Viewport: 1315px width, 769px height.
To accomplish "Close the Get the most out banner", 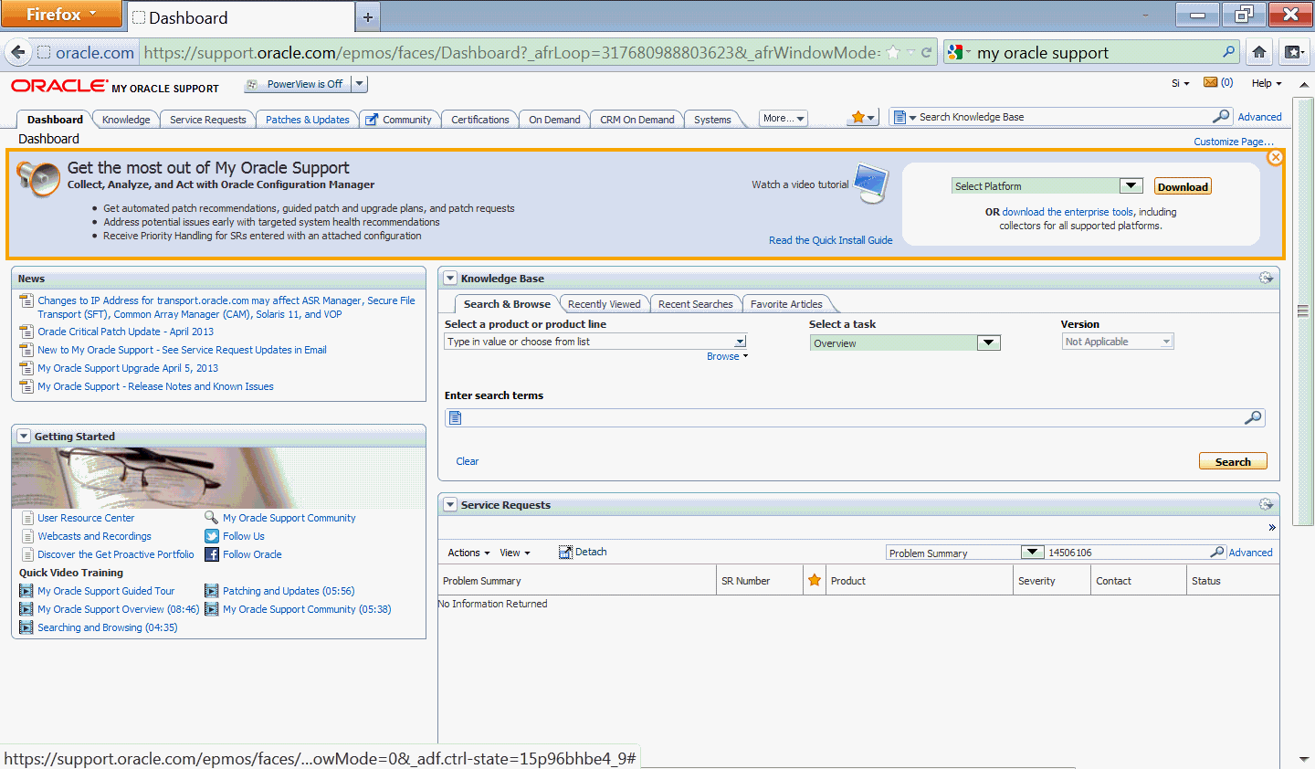I will point(1276,157).
